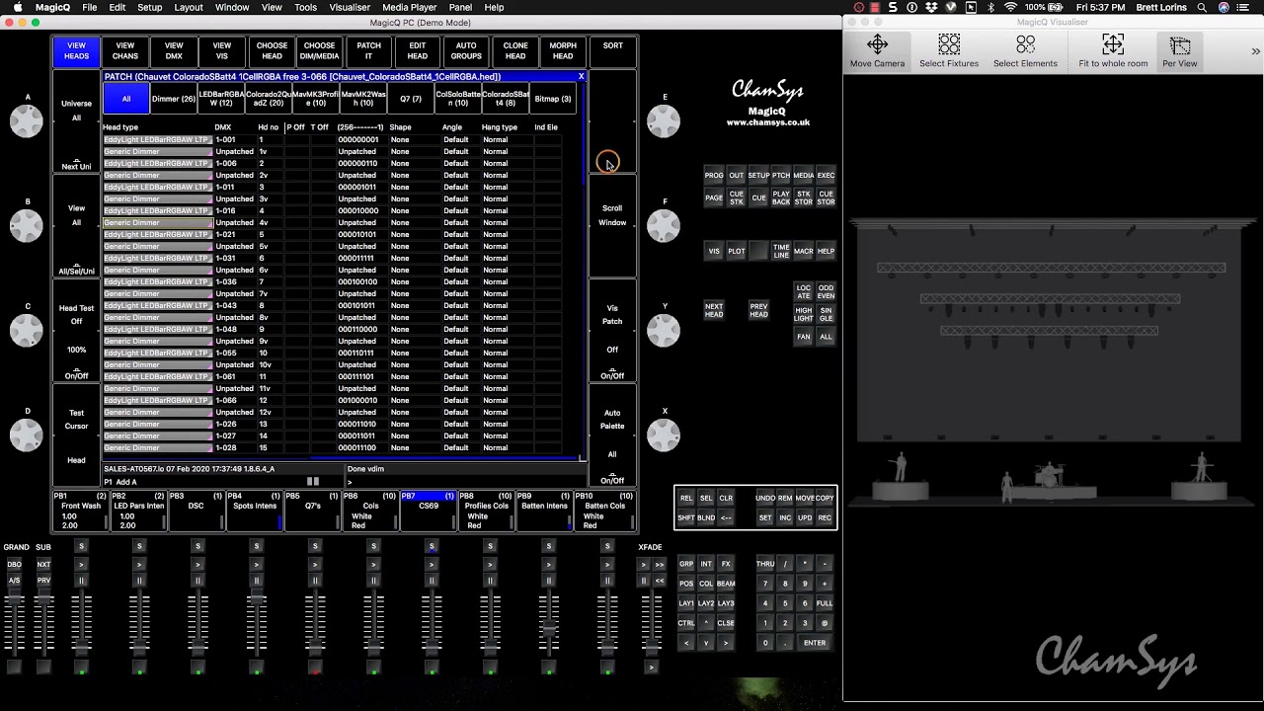Open the Media Player menu
The height and width of the screenshot is (711, 1264).
[409, 7]
